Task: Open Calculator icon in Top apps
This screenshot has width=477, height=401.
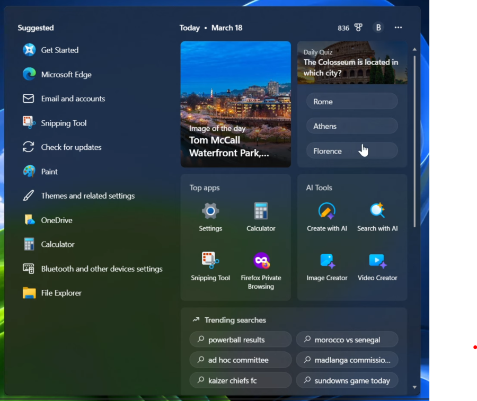Action: tap(261, 211)
